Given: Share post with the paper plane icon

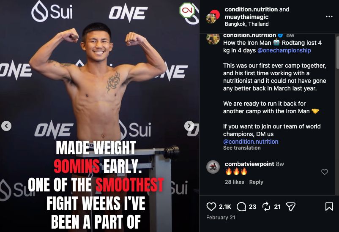Looking at the screenshot, I should click(x=290, y=207).
